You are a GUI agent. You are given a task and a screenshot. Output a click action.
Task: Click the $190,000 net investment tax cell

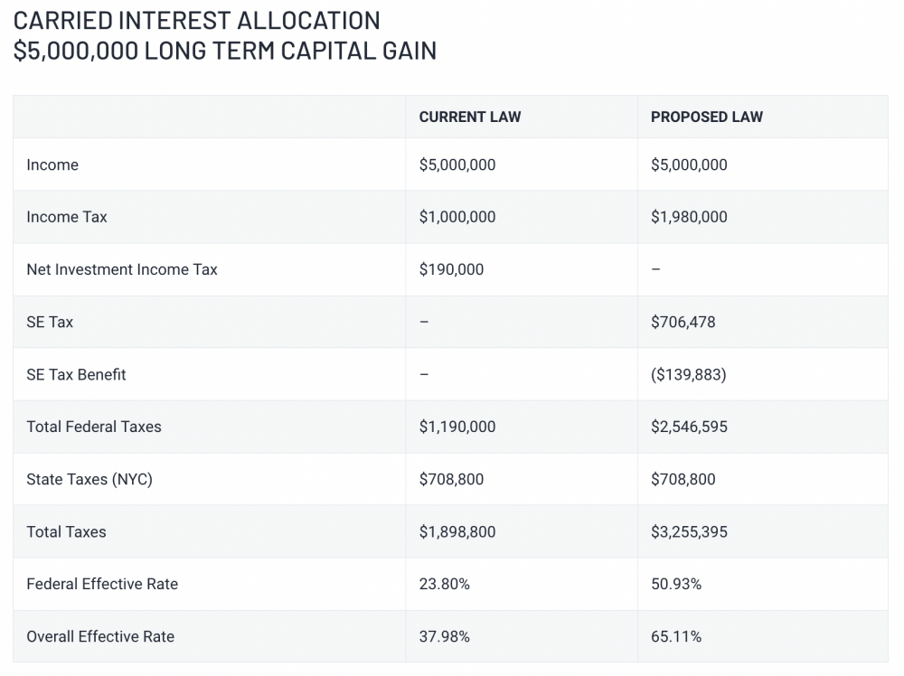[x=452, y=269]
